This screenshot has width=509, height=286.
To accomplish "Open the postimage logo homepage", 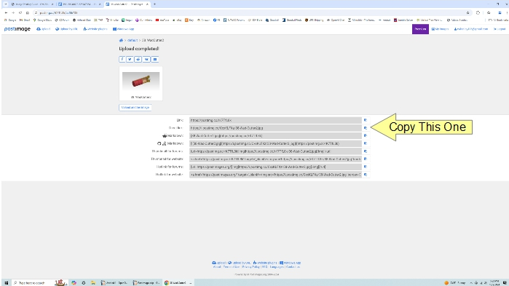I will click(x=17, y=29).
